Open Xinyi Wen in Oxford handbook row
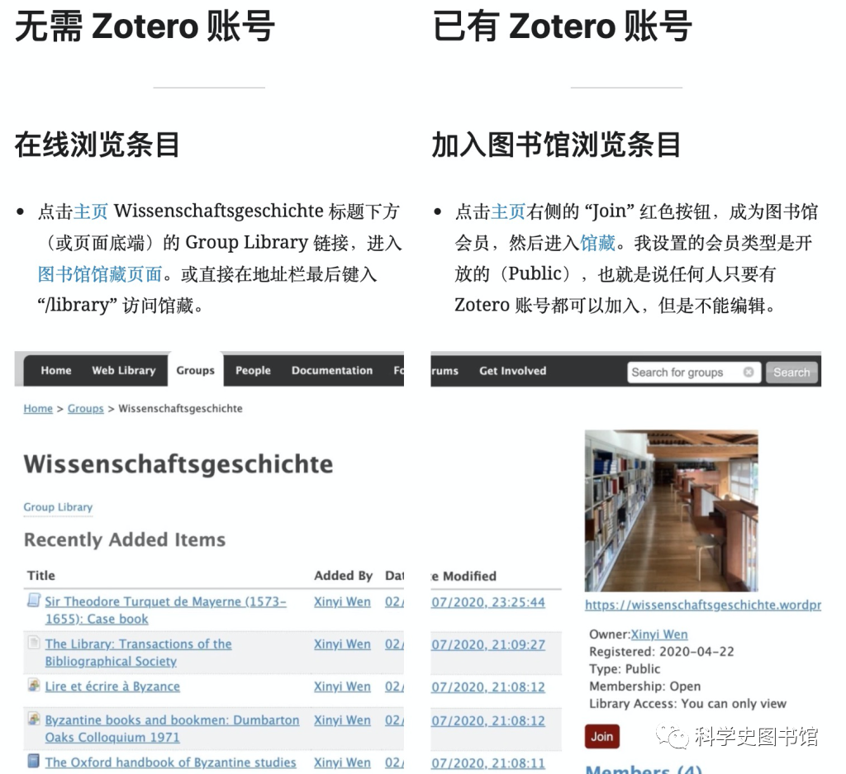This screenshot has height=774, width=846. tap(343, 763)
